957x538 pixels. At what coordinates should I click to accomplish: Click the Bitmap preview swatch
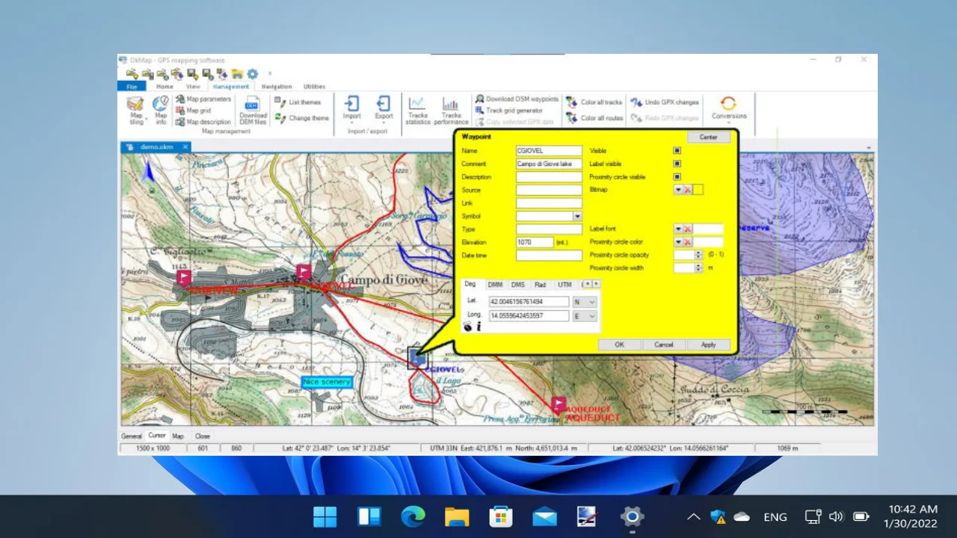click(x=698, y=190)
